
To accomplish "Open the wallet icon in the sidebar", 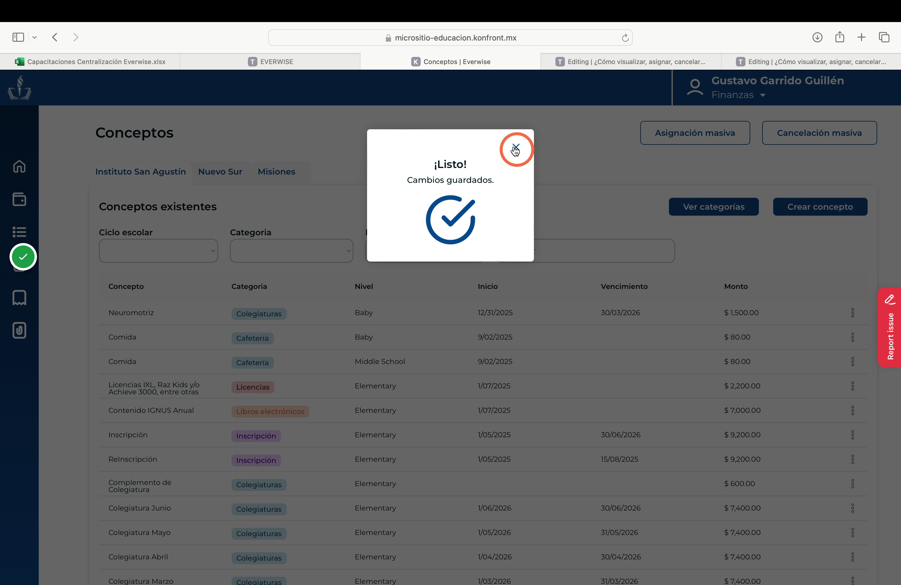I will (19, 199).
